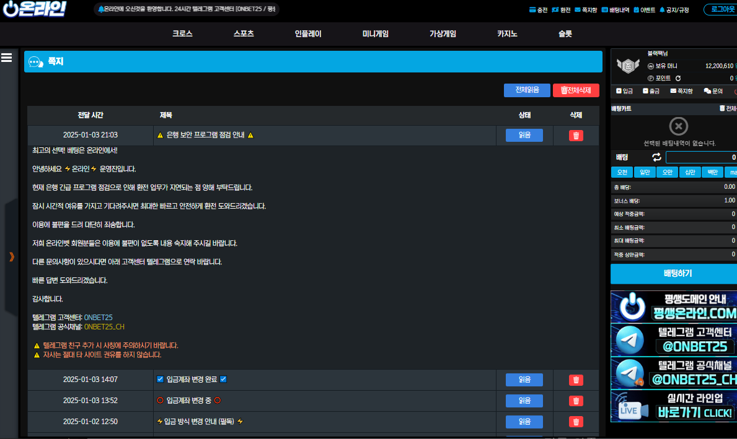This screenshot has width=737, height=439.
Task: Click the 배팅 amount input field
Action: pyautogui.click(x=700, y=157)
